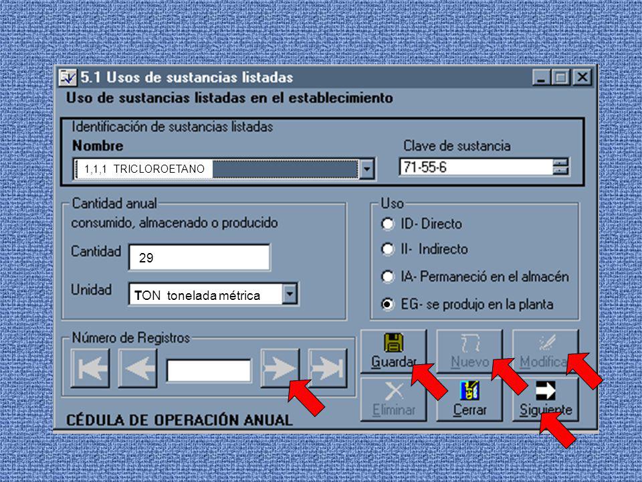Go to Siguiente screen
Viewport: 642px width, 482px height.
pyautogui.click(x=546, y=400)
